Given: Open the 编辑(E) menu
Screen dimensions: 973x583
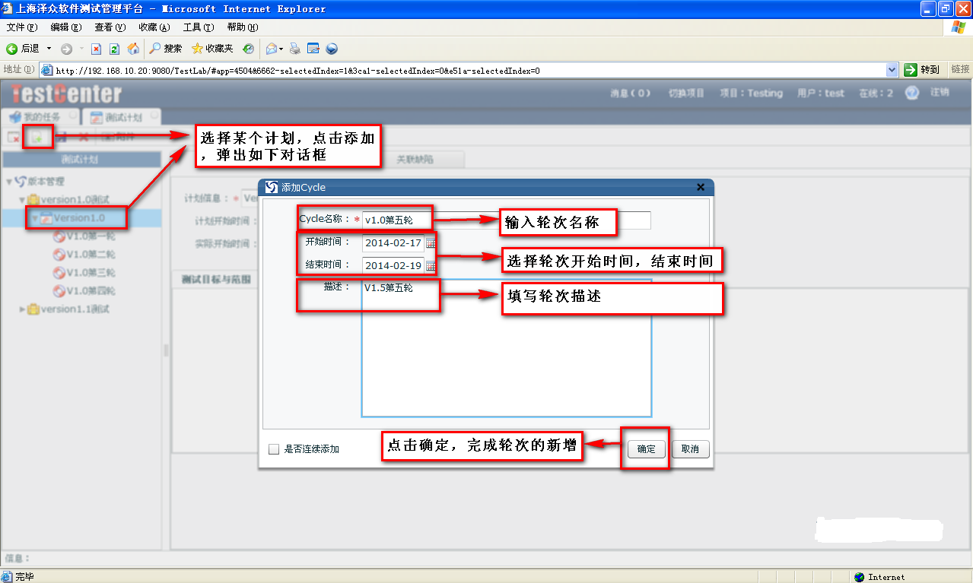Looking at the screenshot, I should pyautogui.click(x=66, y=27).
